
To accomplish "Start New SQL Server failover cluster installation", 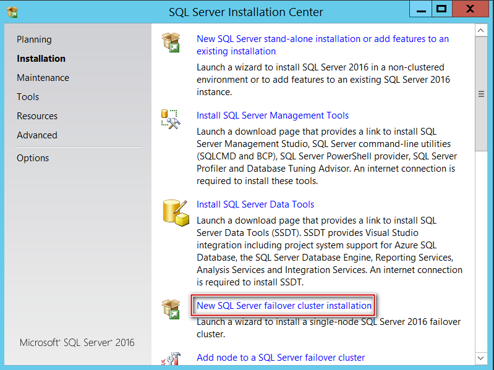I will (x=284, y=306).
